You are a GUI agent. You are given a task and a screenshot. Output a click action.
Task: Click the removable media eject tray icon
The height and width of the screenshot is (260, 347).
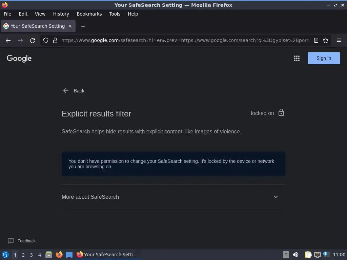coord(286,255)
